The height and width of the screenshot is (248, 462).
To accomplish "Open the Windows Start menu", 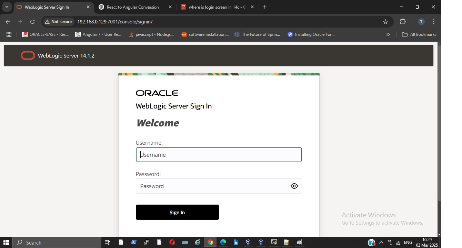I will click(6, 242).
